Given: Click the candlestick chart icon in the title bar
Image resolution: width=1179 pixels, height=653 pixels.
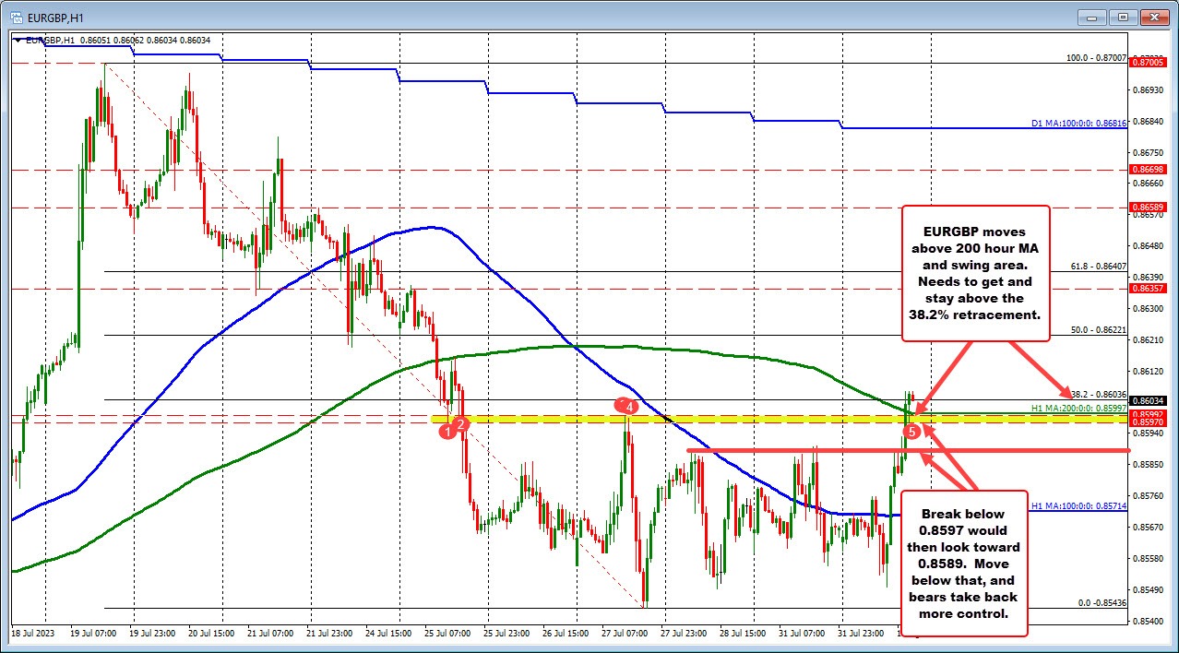Looking at the screenshot, I should [18, 17].
